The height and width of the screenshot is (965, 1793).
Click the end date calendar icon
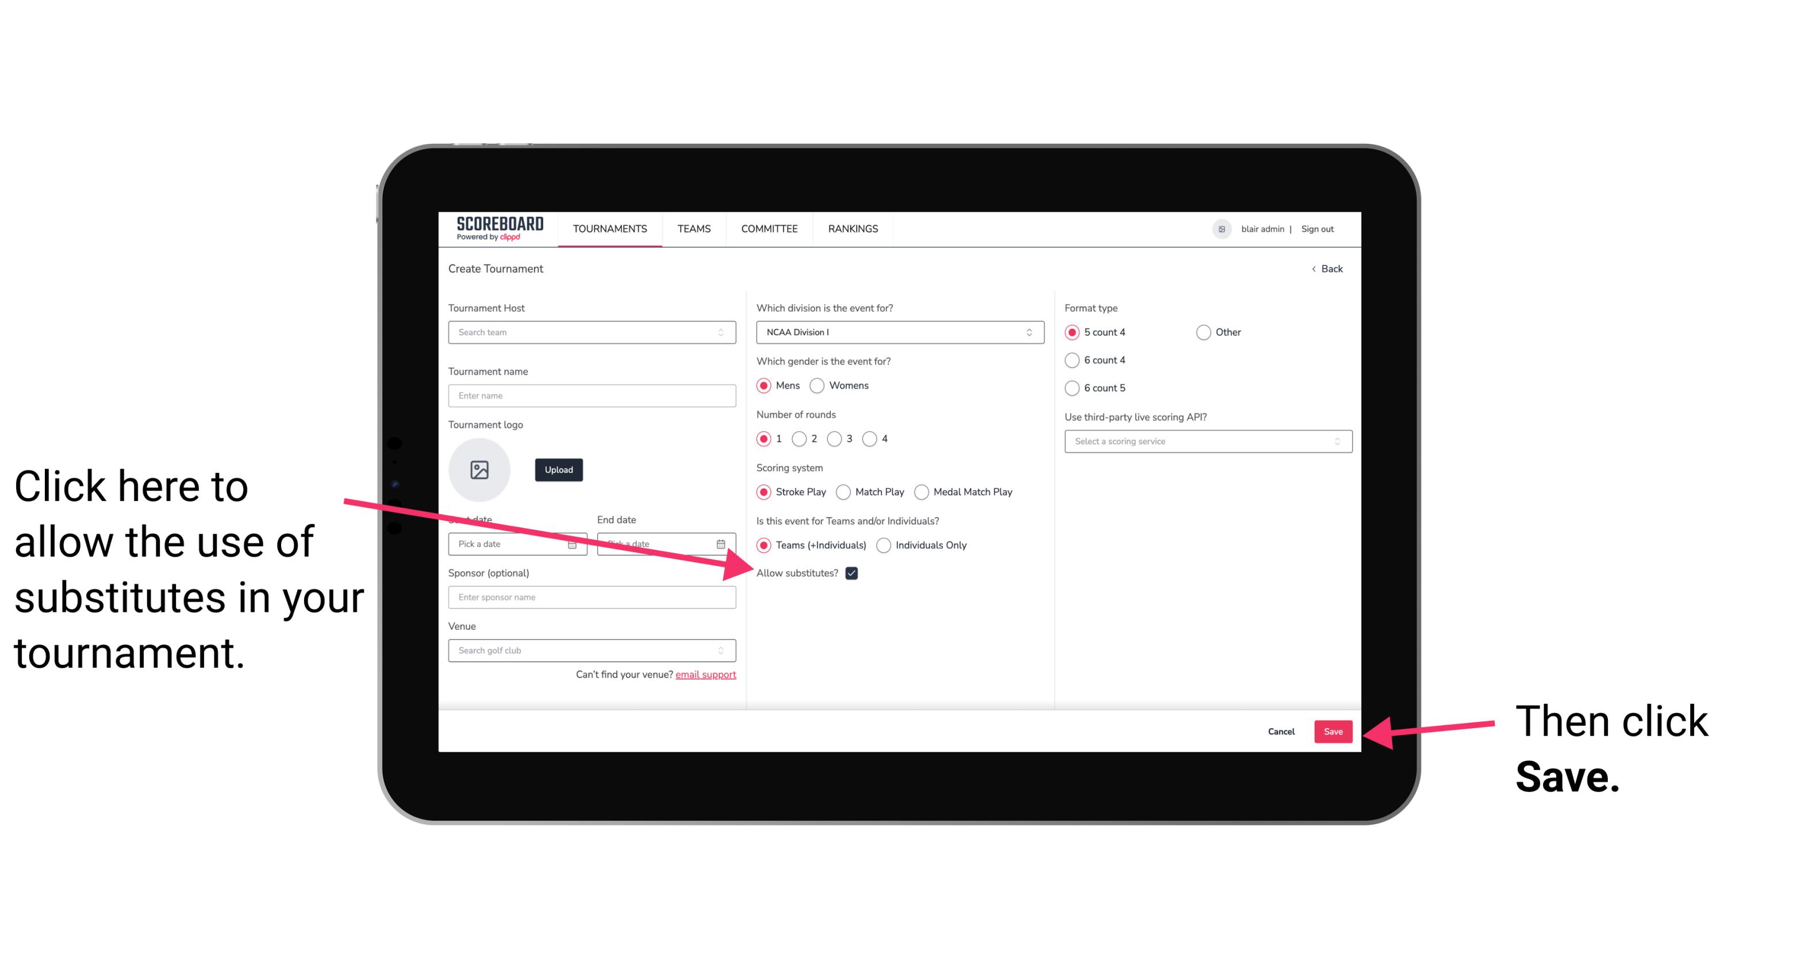723,544
